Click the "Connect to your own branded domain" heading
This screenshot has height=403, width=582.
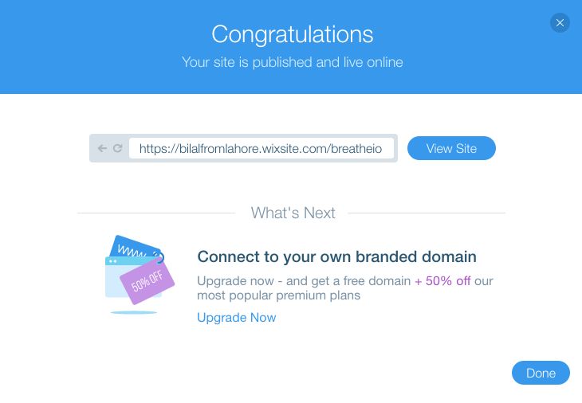click(x=336, y=257)
